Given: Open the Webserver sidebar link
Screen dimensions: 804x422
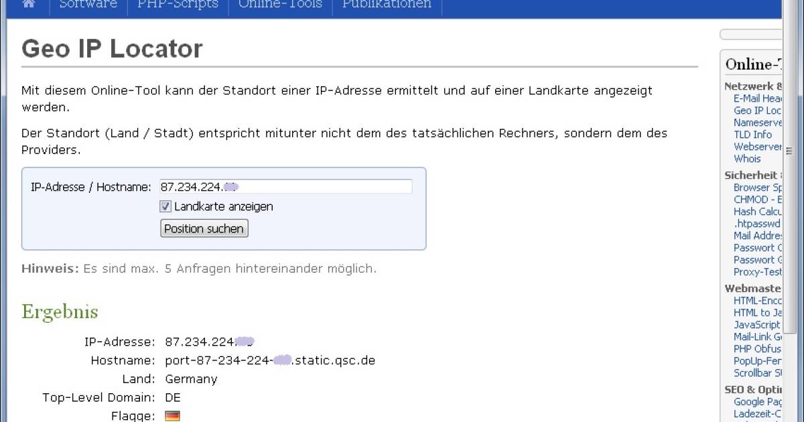Looking at the screenshot, I should (758, 147).
